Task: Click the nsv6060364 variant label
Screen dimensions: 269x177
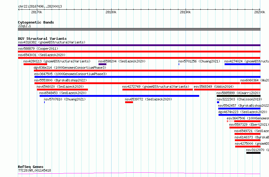Action: pos(254,80)
